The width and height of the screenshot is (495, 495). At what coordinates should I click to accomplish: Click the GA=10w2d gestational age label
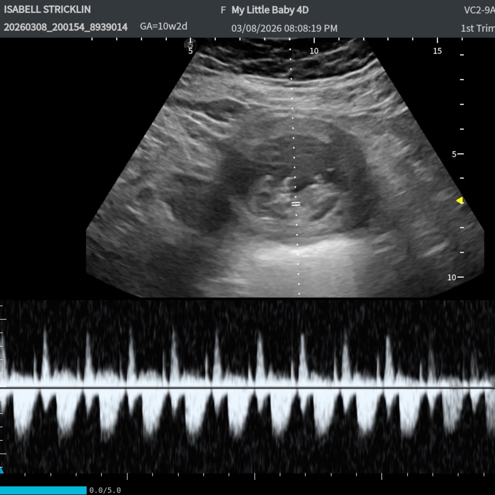(x=164, y=26)
